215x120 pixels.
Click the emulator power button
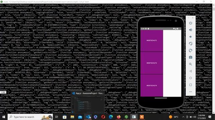pos(190,23)
